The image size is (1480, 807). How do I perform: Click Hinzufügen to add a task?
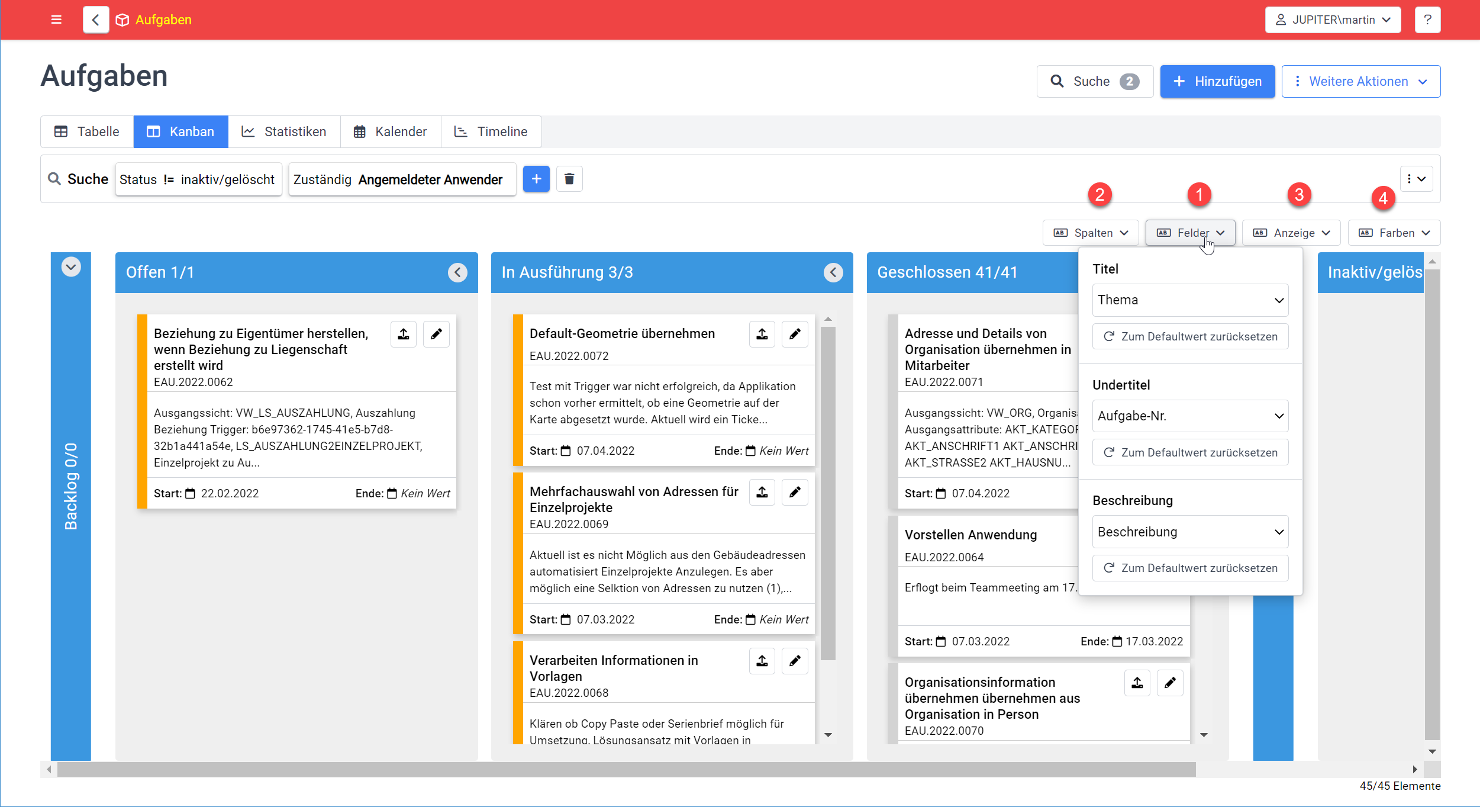click(x=1217, y=81)
